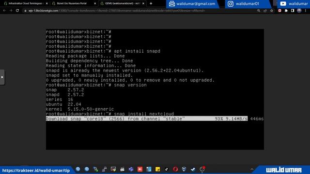Click the 'snap install nextcloud' command text
The width and height of the screenshot is (310, 174).
pos(144,114)
